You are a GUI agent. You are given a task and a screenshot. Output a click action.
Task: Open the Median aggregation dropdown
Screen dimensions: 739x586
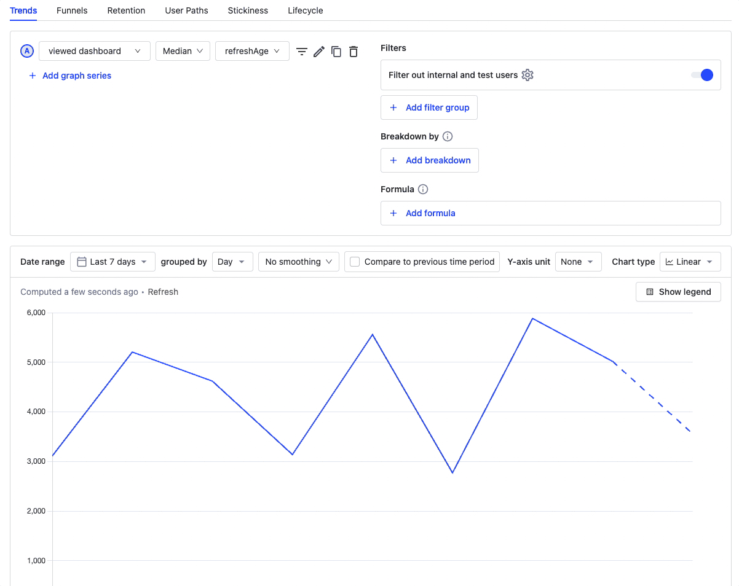pyautogui.click(x=183, y=51)
